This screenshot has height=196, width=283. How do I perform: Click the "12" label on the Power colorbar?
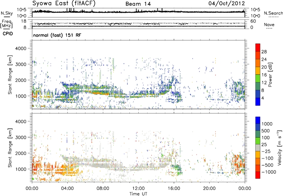[x=264, y=83]
